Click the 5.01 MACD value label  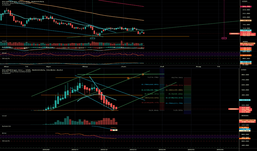(x=244, y=127)
